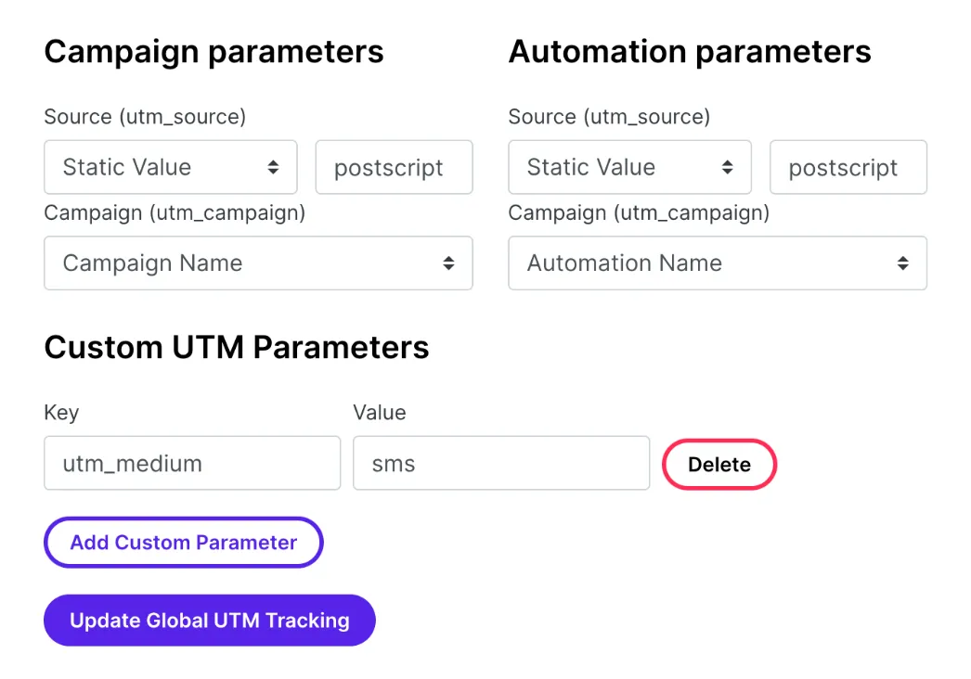The height and width of the screenshot is (679, 971).
Task: Click the postscript source field under Automation parameters
Action: (848, 167)
